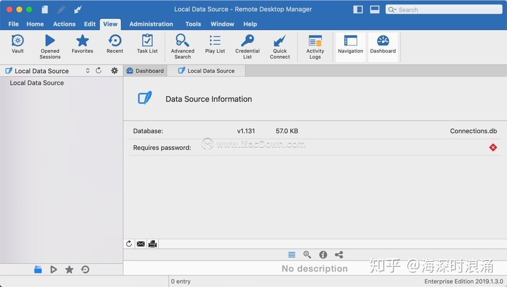Click the refresh arrow in the sidebar
The image size is (507, 287).
(99, 70)
